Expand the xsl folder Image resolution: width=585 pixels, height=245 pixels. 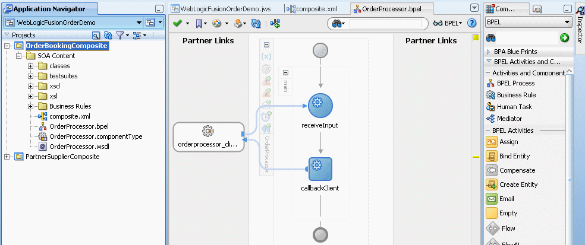(30, 96)
